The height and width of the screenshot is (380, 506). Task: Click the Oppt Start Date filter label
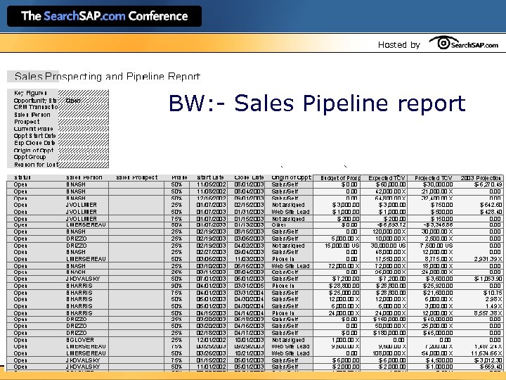(x=35, y=136)
